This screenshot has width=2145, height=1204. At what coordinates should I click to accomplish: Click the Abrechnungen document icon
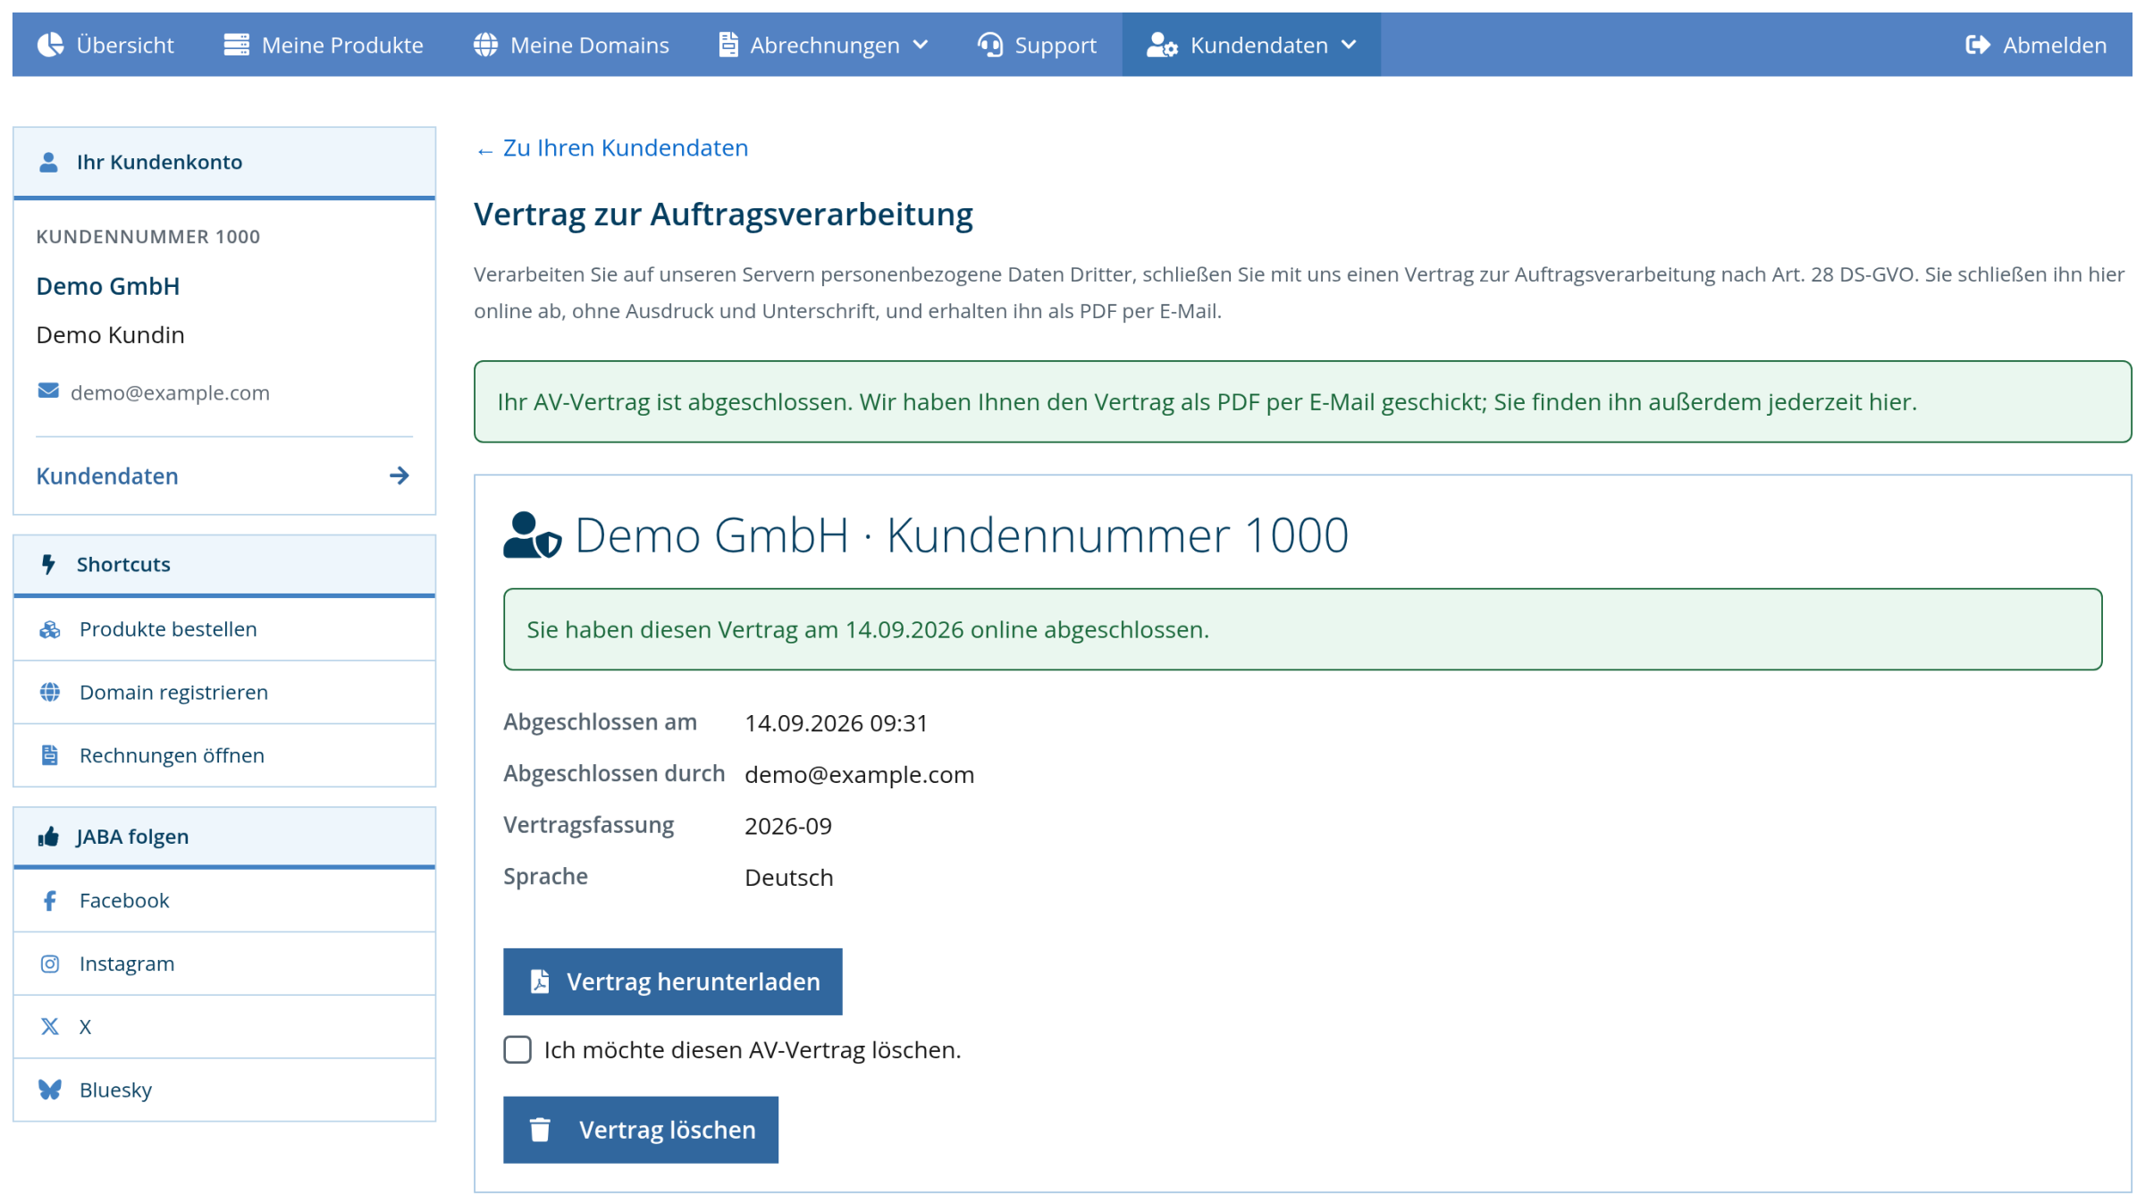click(x=728, y=45)
